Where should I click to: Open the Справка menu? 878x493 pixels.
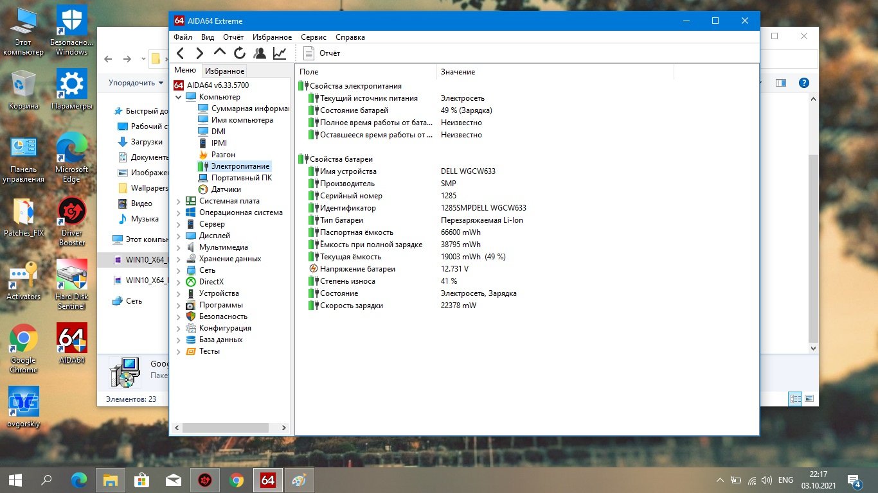(350, 37)
